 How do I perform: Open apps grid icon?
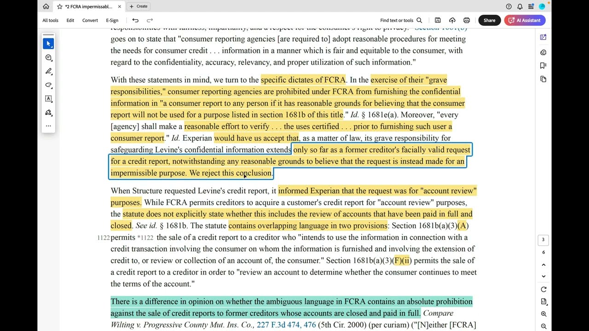click(531, 6)
